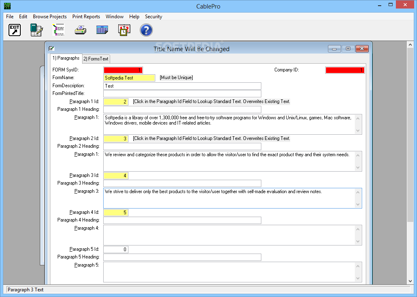Click the Paragraph 2 Id field
417x297 pixels.
(x=116, y=138)
